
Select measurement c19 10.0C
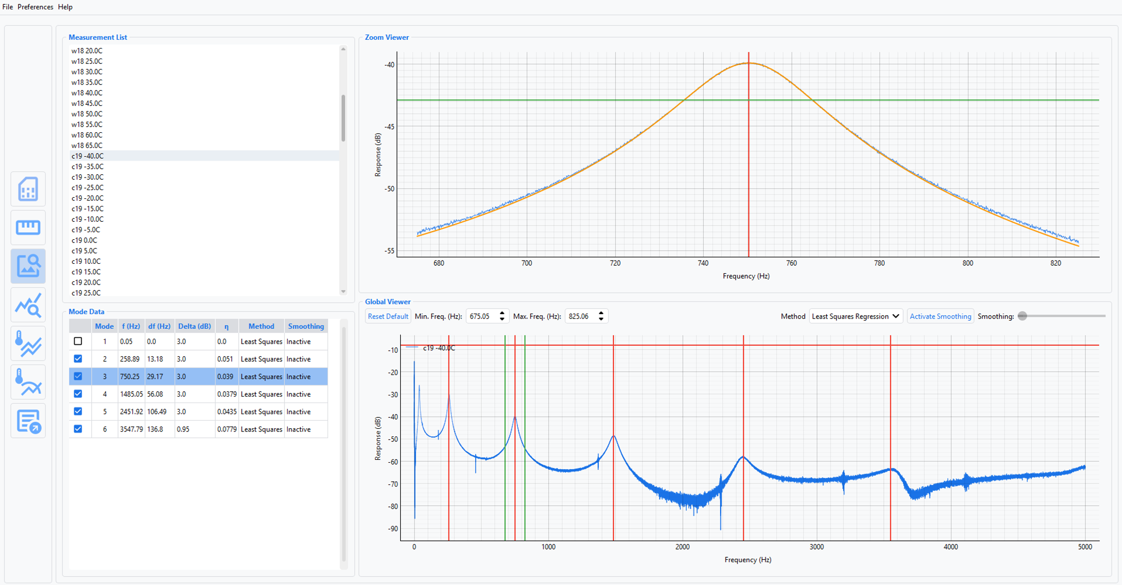point(203,261)
